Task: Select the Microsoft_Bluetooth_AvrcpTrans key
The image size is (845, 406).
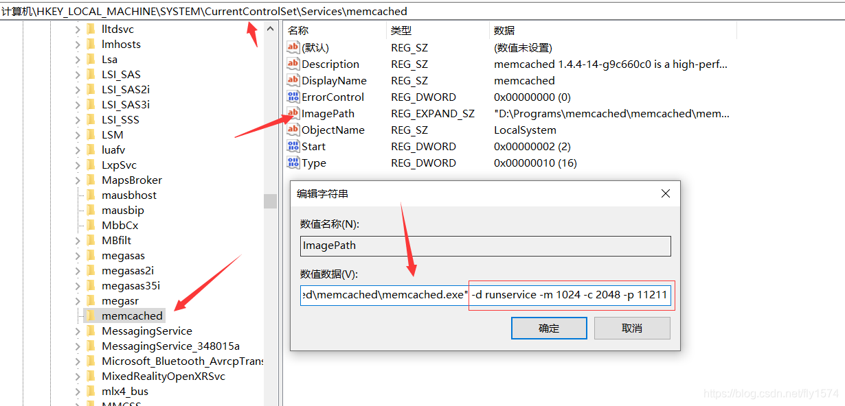Action: [x=182, y=361]
